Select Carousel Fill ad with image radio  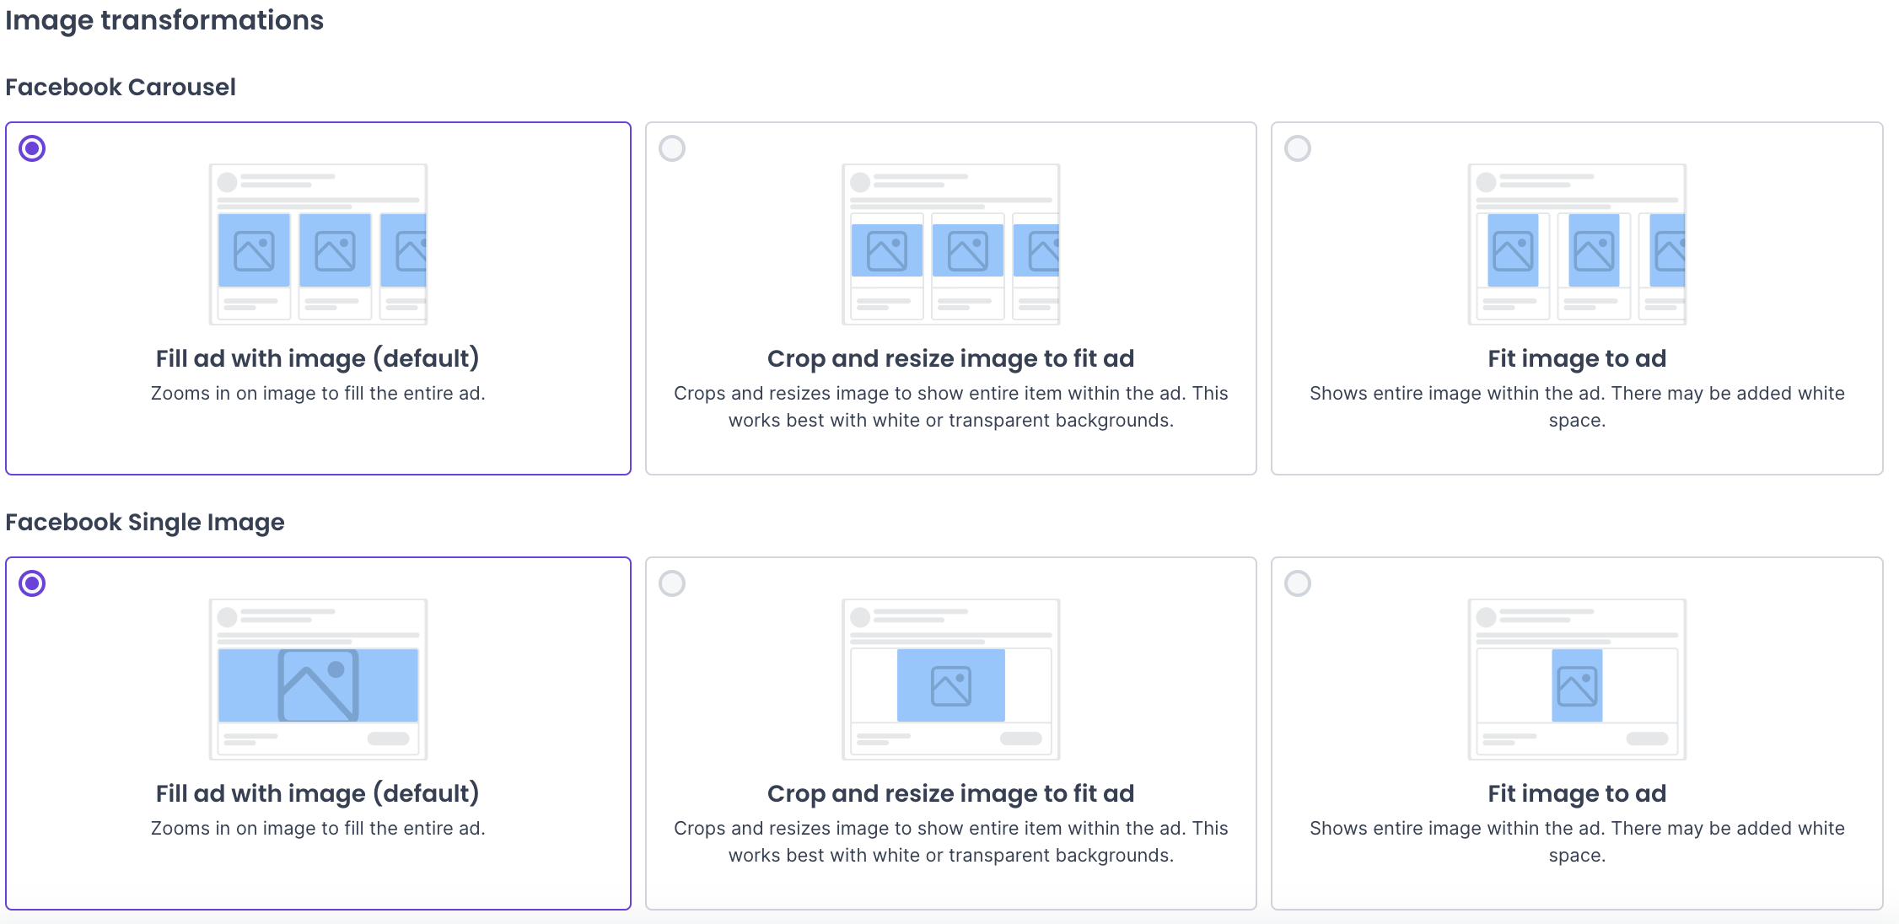pos(32,148)
